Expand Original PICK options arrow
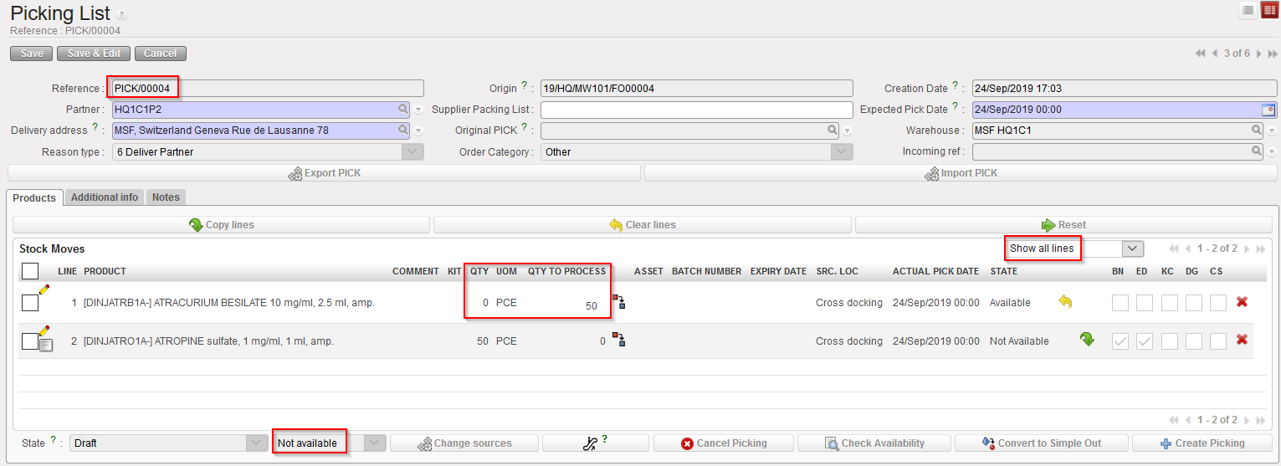The height and width of the screenshot is (466, 1281). [847, 131]
